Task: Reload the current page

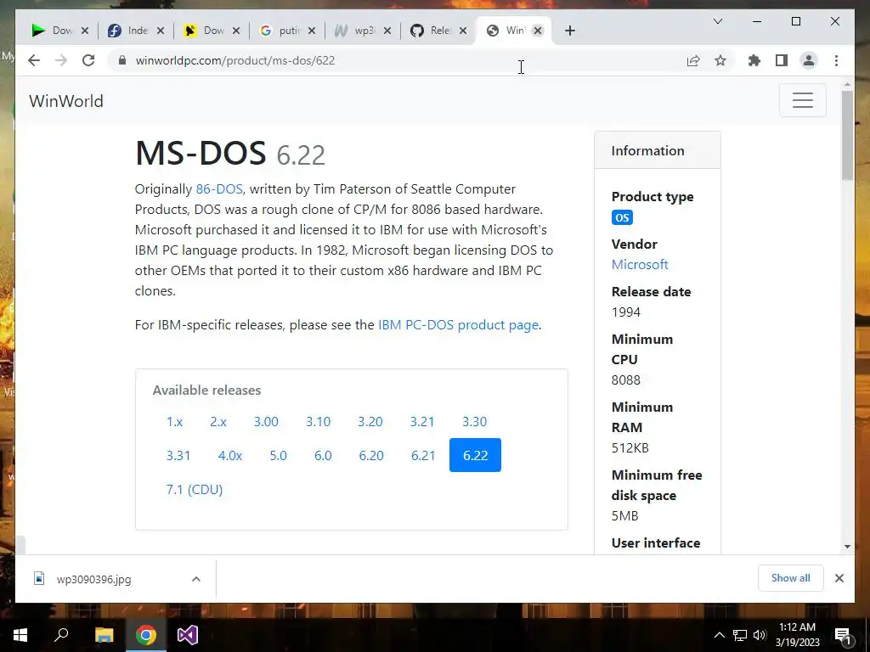Action: 88,60
